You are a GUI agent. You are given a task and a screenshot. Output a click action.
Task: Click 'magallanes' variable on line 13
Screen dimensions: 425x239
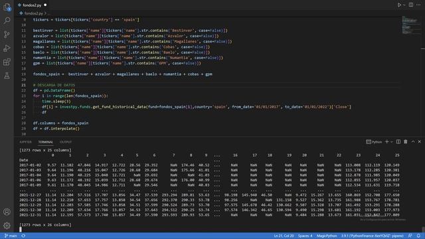point(44,41)
